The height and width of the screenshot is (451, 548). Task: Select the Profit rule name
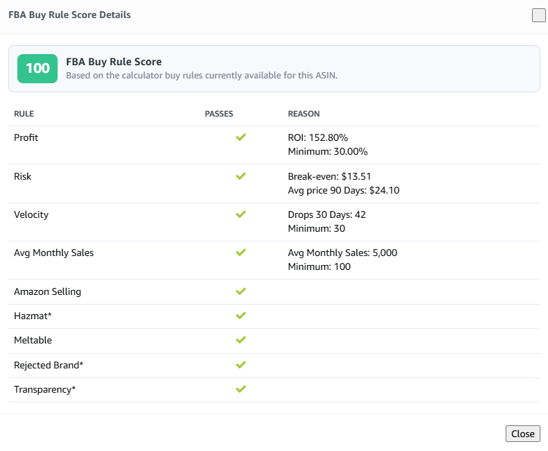[26, 137]
